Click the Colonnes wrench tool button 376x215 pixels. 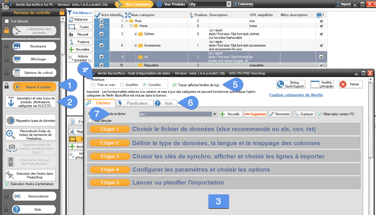tap(243, 4)
